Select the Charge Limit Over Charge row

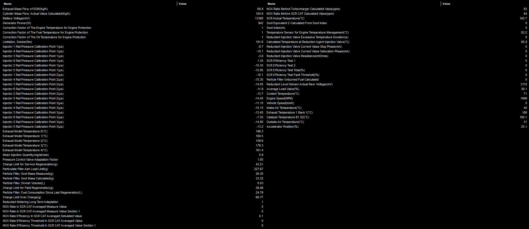click(133, 197)
